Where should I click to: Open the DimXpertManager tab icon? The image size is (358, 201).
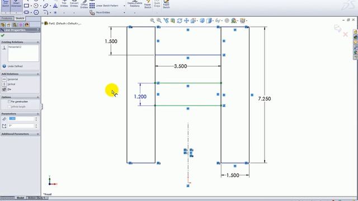pos(21,25)
